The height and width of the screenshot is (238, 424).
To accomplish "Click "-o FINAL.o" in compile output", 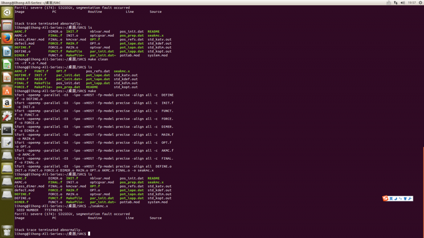I will coord(29,163).
